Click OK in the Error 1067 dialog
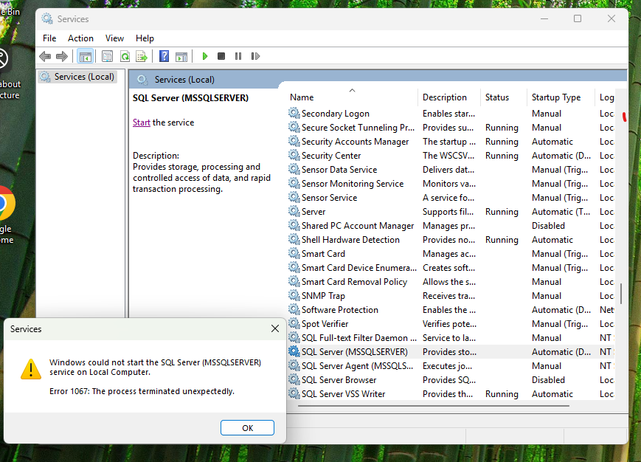The height and width of the screenshot is (462, 641). pos(247,427)
